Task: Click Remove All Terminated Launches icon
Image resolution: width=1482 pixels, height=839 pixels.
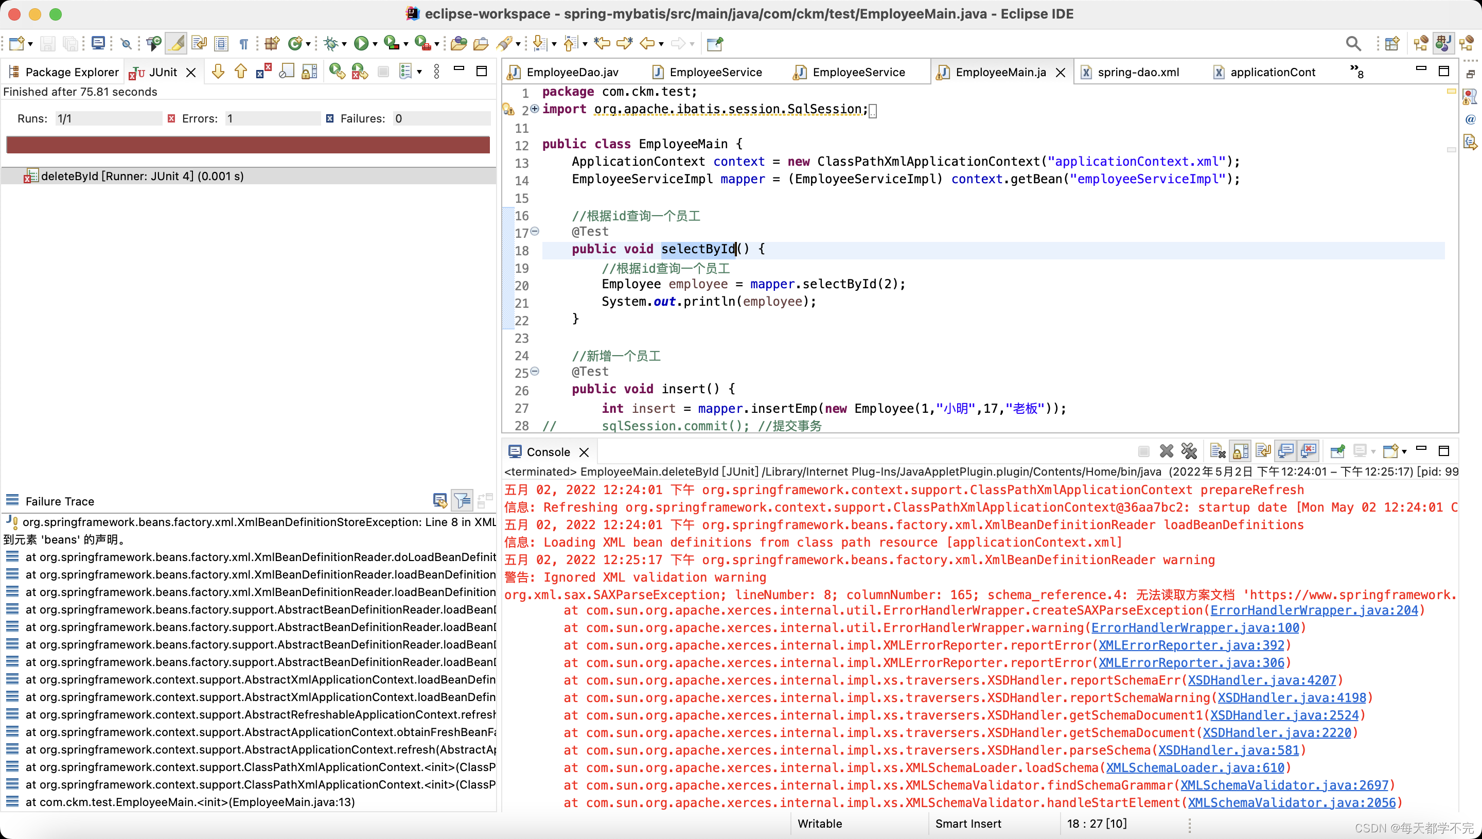Action: point(1189,451)
